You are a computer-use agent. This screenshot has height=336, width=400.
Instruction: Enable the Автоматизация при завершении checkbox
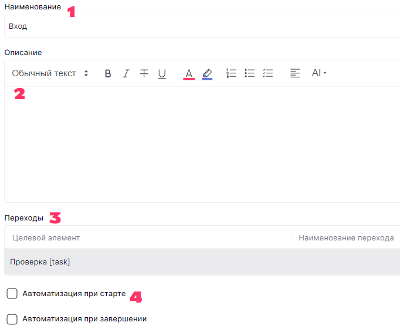[x=12, y=319]
